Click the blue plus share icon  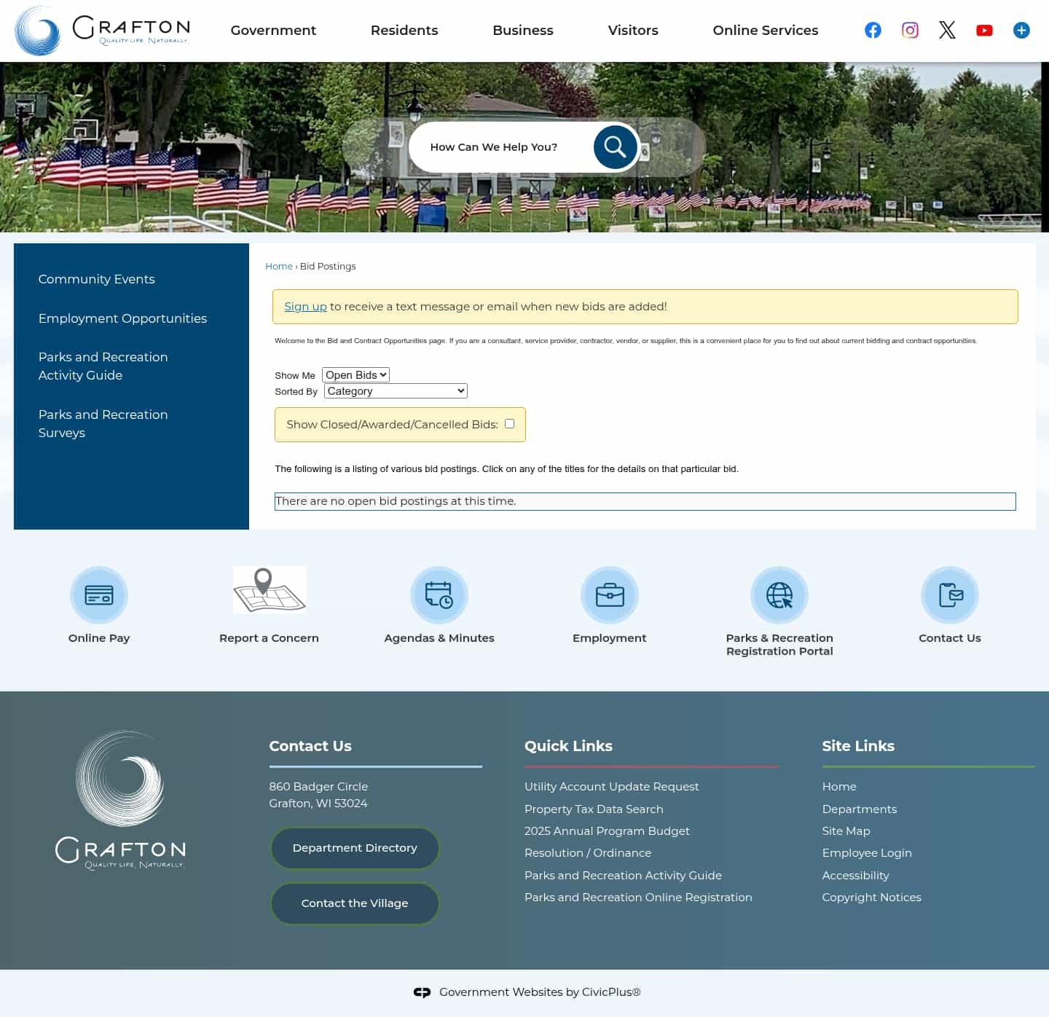coord(1021,30)
